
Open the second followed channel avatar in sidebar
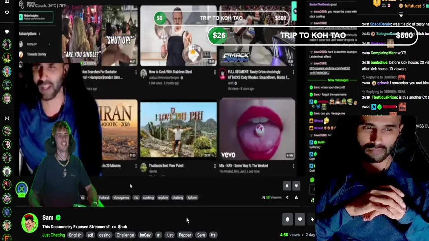point(7,58)
